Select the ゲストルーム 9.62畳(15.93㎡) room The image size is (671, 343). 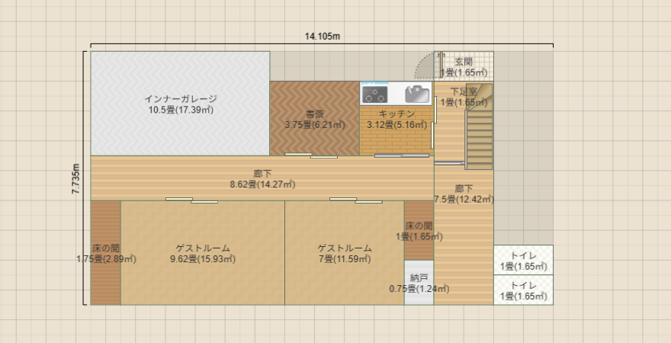(x=203, y=253)
